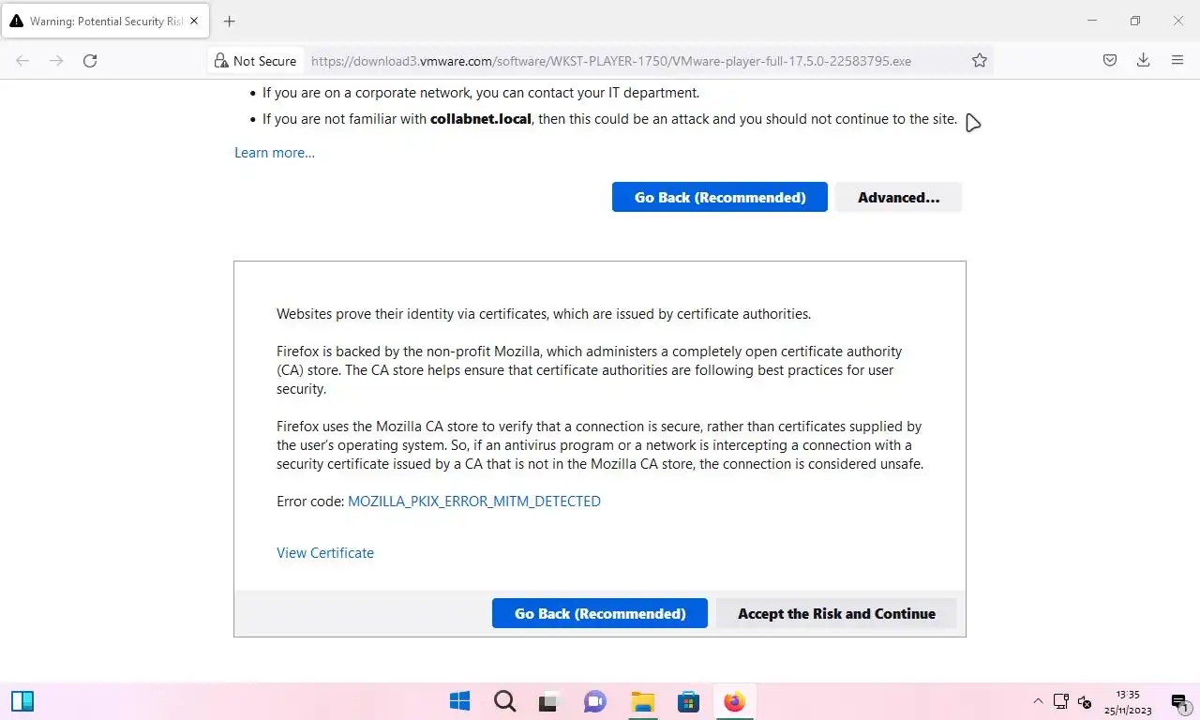Click the muted volume icon

(x=1085, y=701)
